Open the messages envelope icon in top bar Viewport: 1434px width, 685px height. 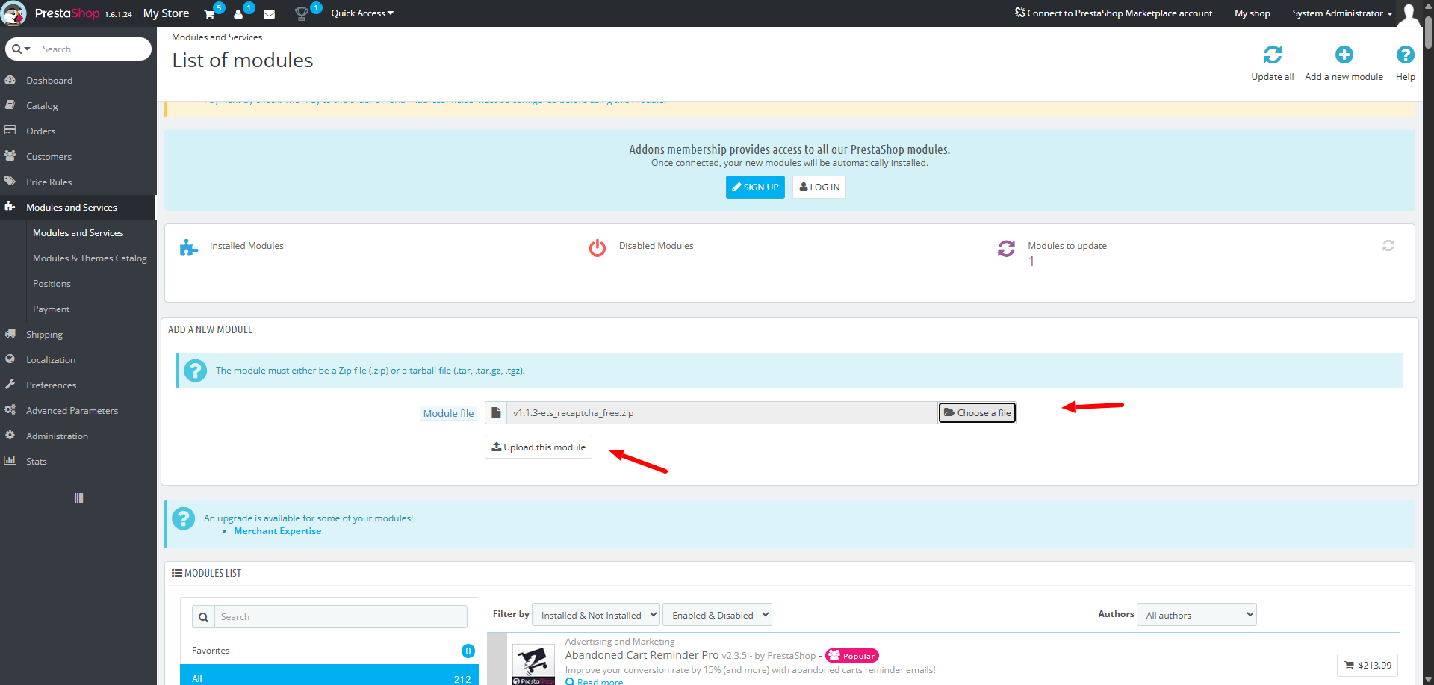pyautogui.click(x=270, y=14)
